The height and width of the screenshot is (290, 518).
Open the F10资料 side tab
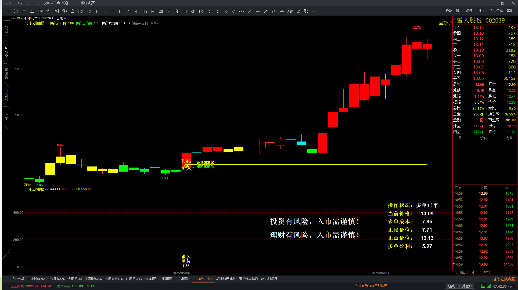(x=6, y=95)
